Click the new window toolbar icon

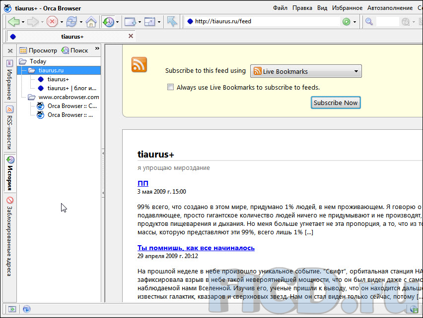(x=130, y=21)
